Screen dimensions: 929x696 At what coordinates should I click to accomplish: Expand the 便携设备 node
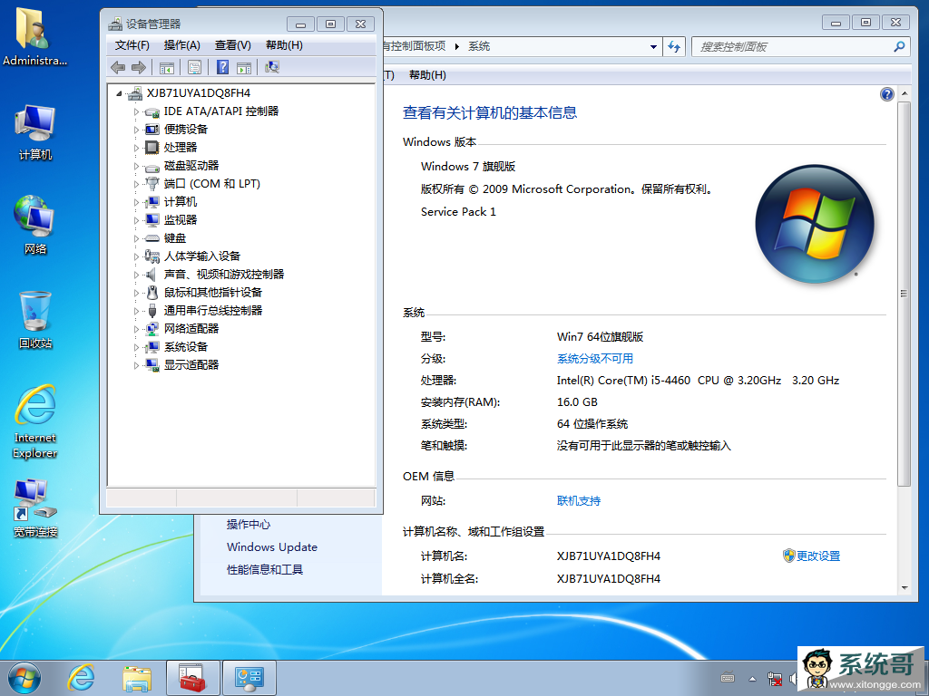pos(136,130)
